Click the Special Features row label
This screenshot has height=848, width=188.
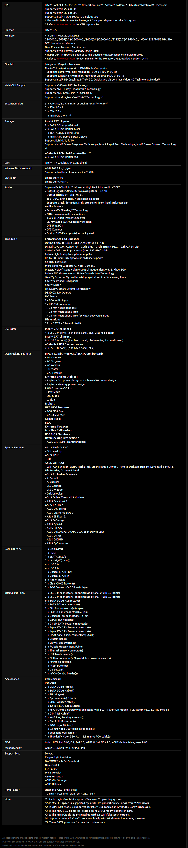pyautogui.click(x=14, y=448)
